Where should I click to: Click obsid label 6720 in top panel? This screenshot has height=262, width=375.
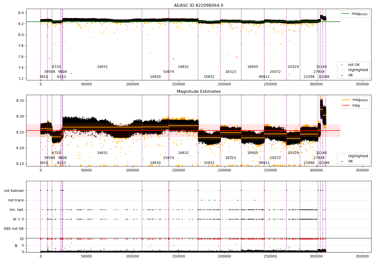(56, 67)
